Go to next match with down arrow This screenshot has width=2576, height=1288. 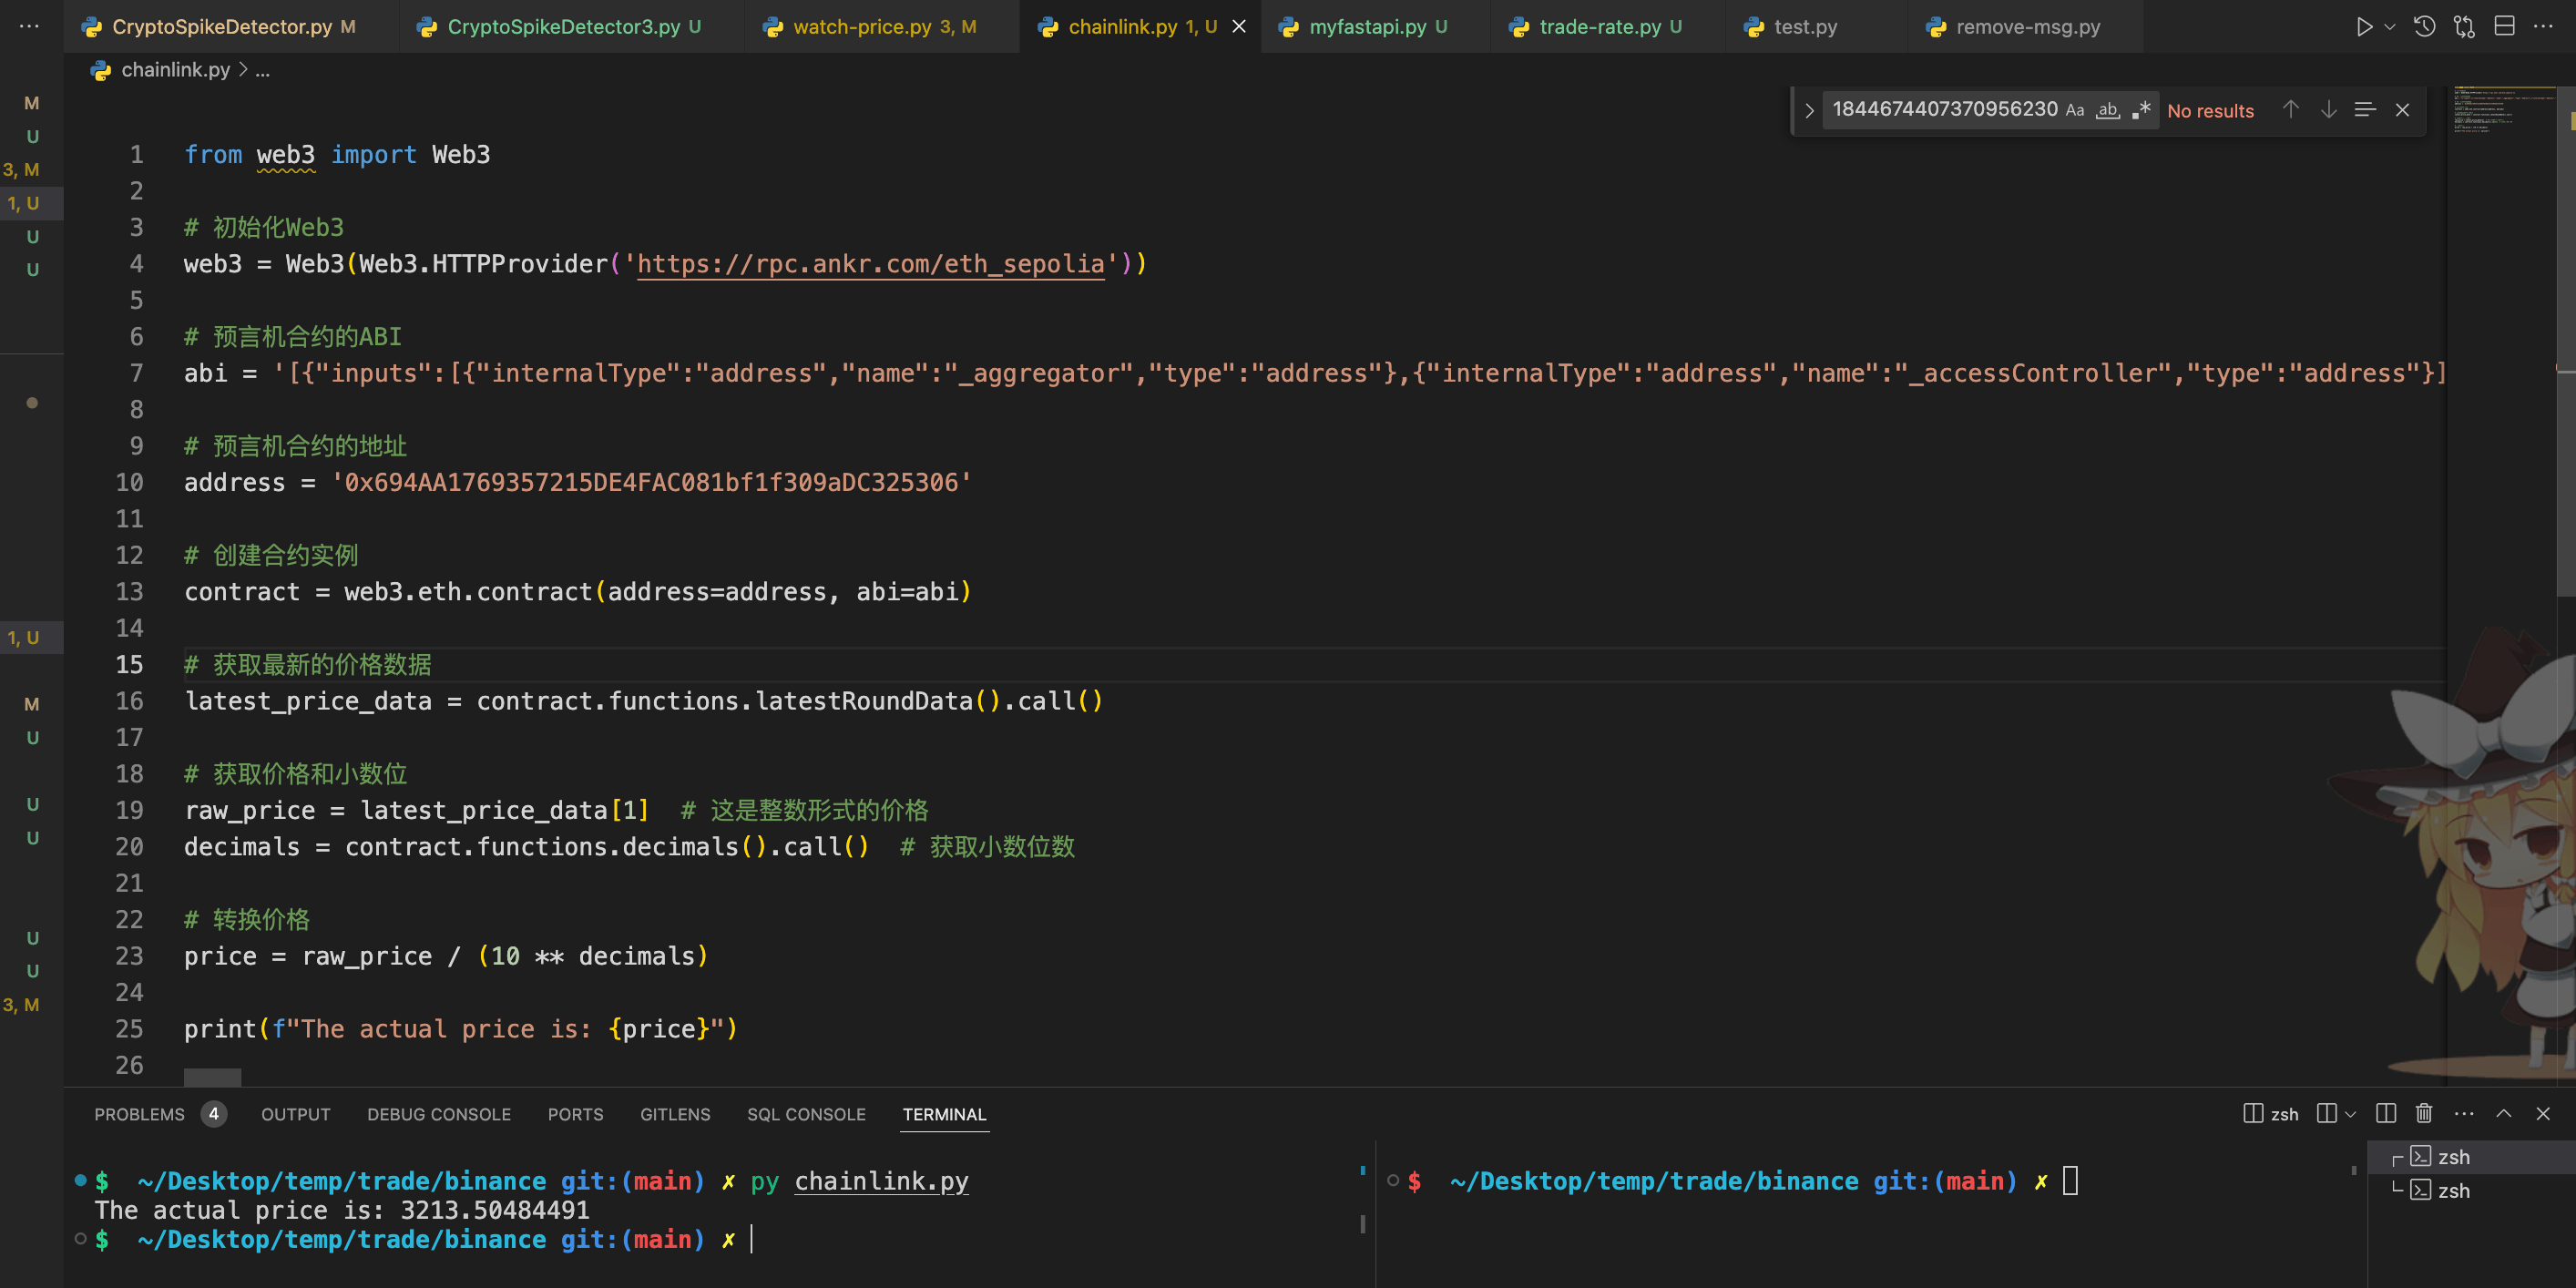coord(2328,110)
